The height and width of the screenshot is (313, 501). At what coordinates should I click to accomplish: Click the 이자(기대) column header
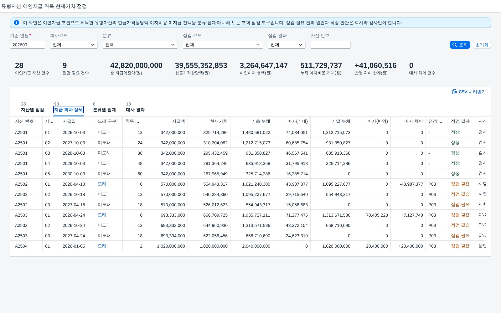(292, 121)
